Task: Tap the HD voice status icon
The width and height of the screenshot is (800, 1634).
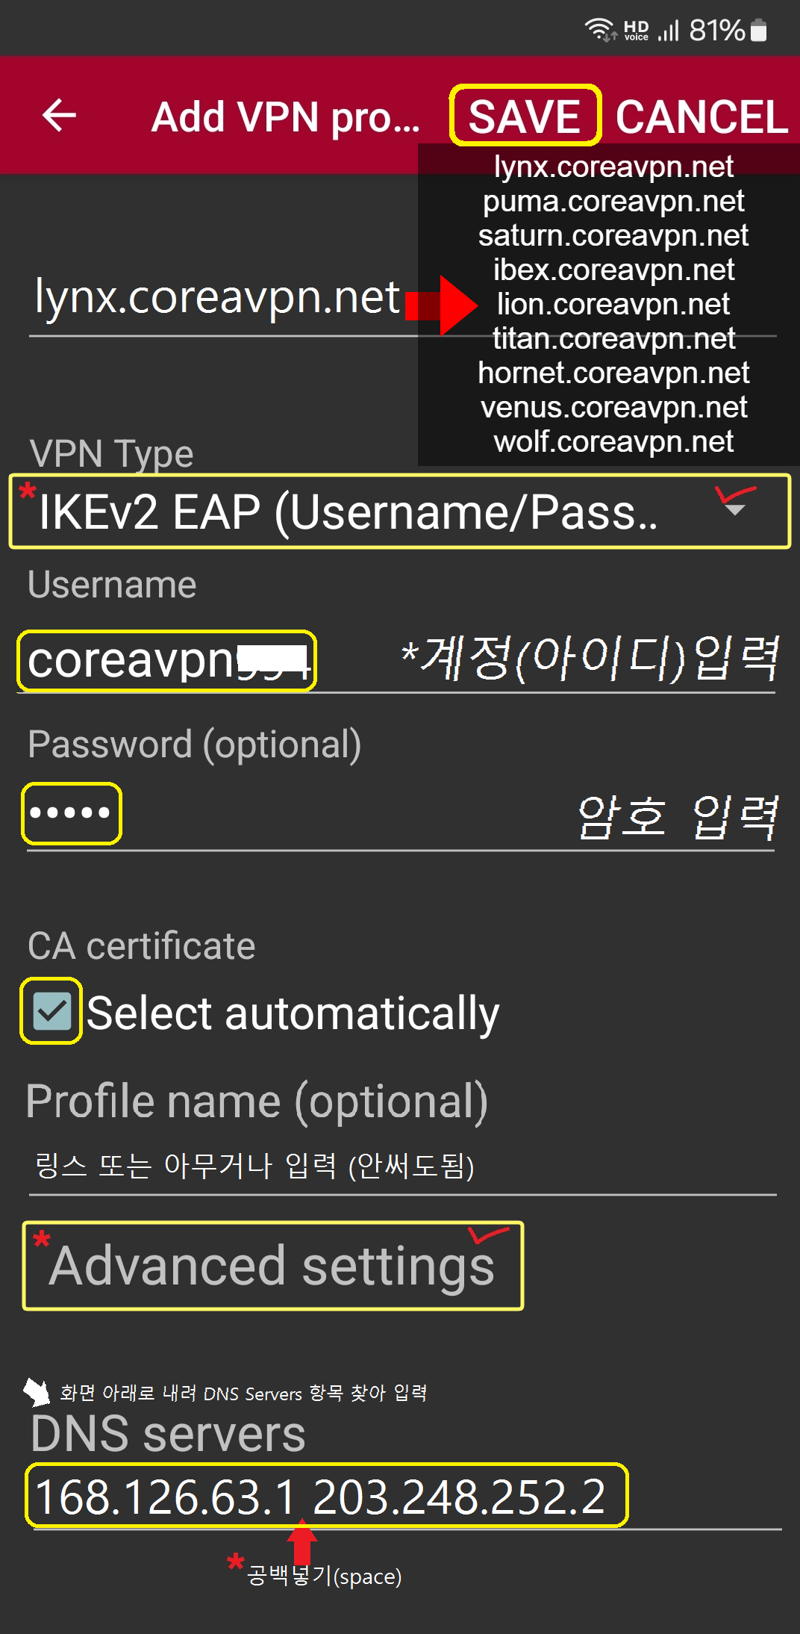Action: tap(637, 30)
